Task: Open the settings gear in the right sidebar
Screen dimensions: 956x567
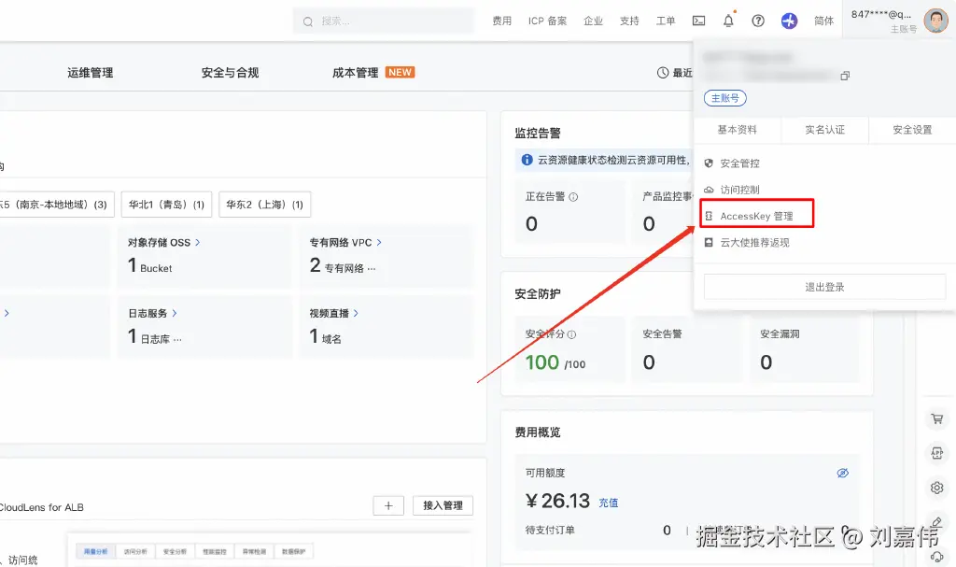Action: pos(937,487)
